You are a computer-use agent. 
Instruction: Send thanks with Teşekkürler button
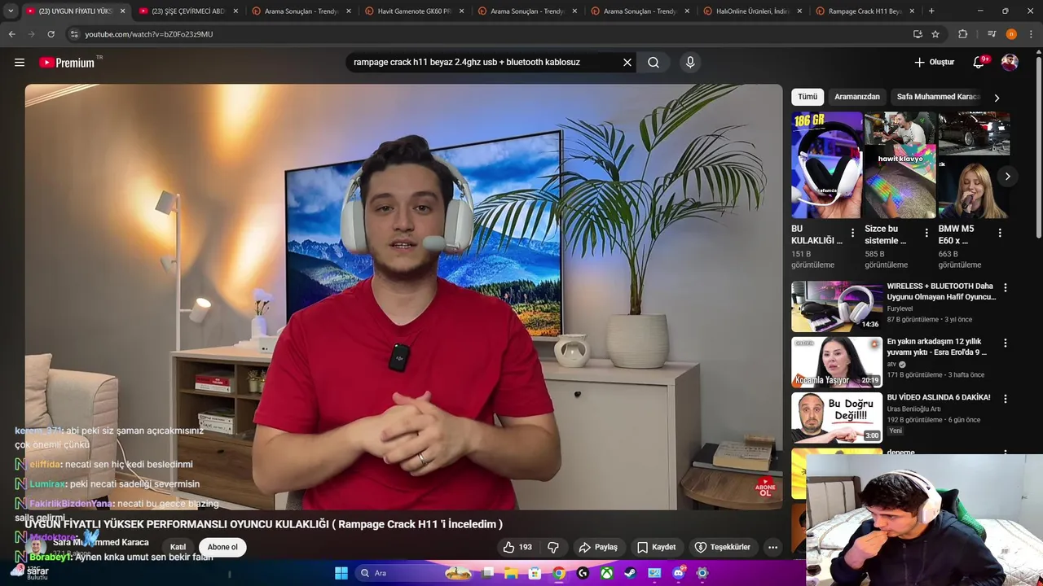tap(722, 547)
